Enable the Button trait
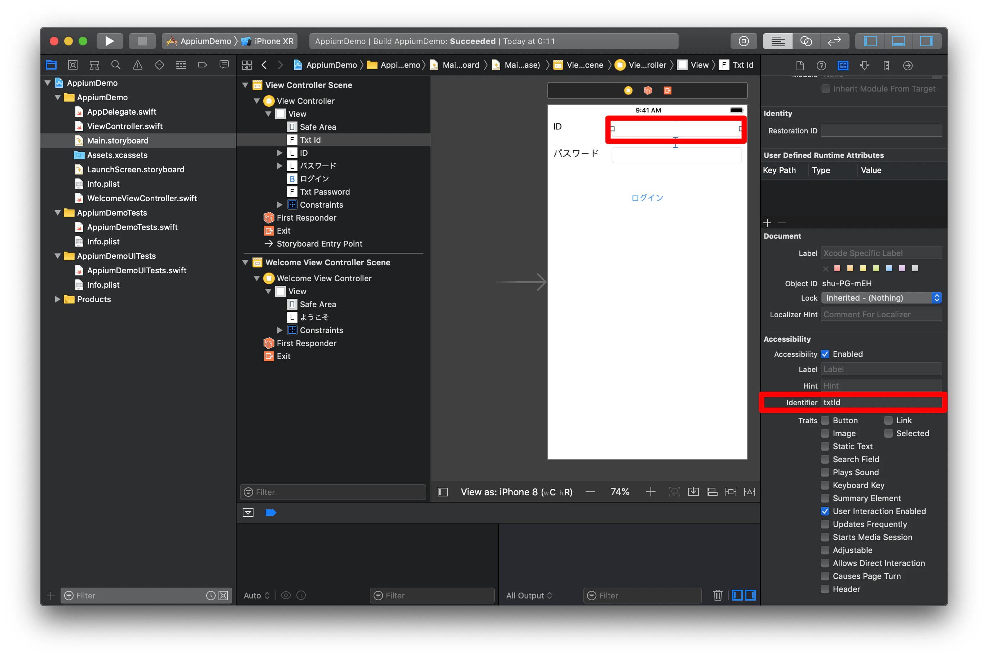988x659 pixels. pyautogui.click(x=825, y=420)
